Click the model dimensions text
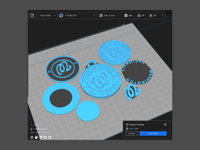The width and height of the screenshot is (200, 150). tap(38, 132)
